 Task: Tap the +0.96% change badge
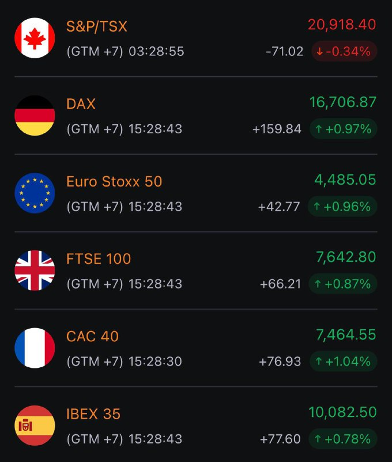pyautogui.click(x=342, y=207)
